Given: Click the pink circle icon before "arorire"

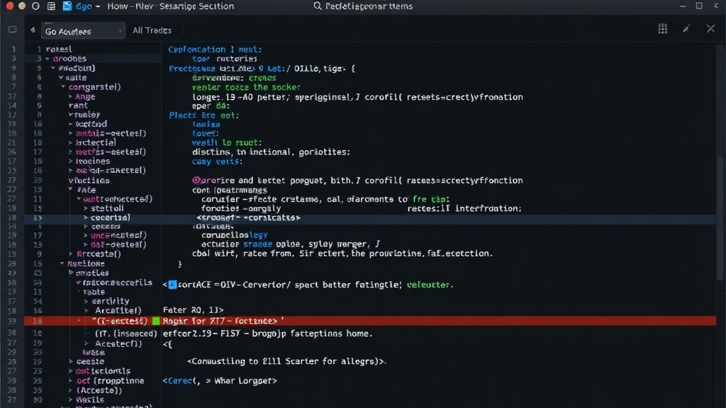Looking at the screenshot, I should click(x=196, y=180).
